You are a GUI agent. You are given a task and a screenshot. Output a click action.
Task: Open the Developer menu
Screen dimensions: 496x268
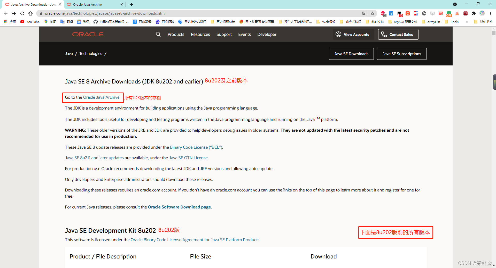tap(267, 34)
